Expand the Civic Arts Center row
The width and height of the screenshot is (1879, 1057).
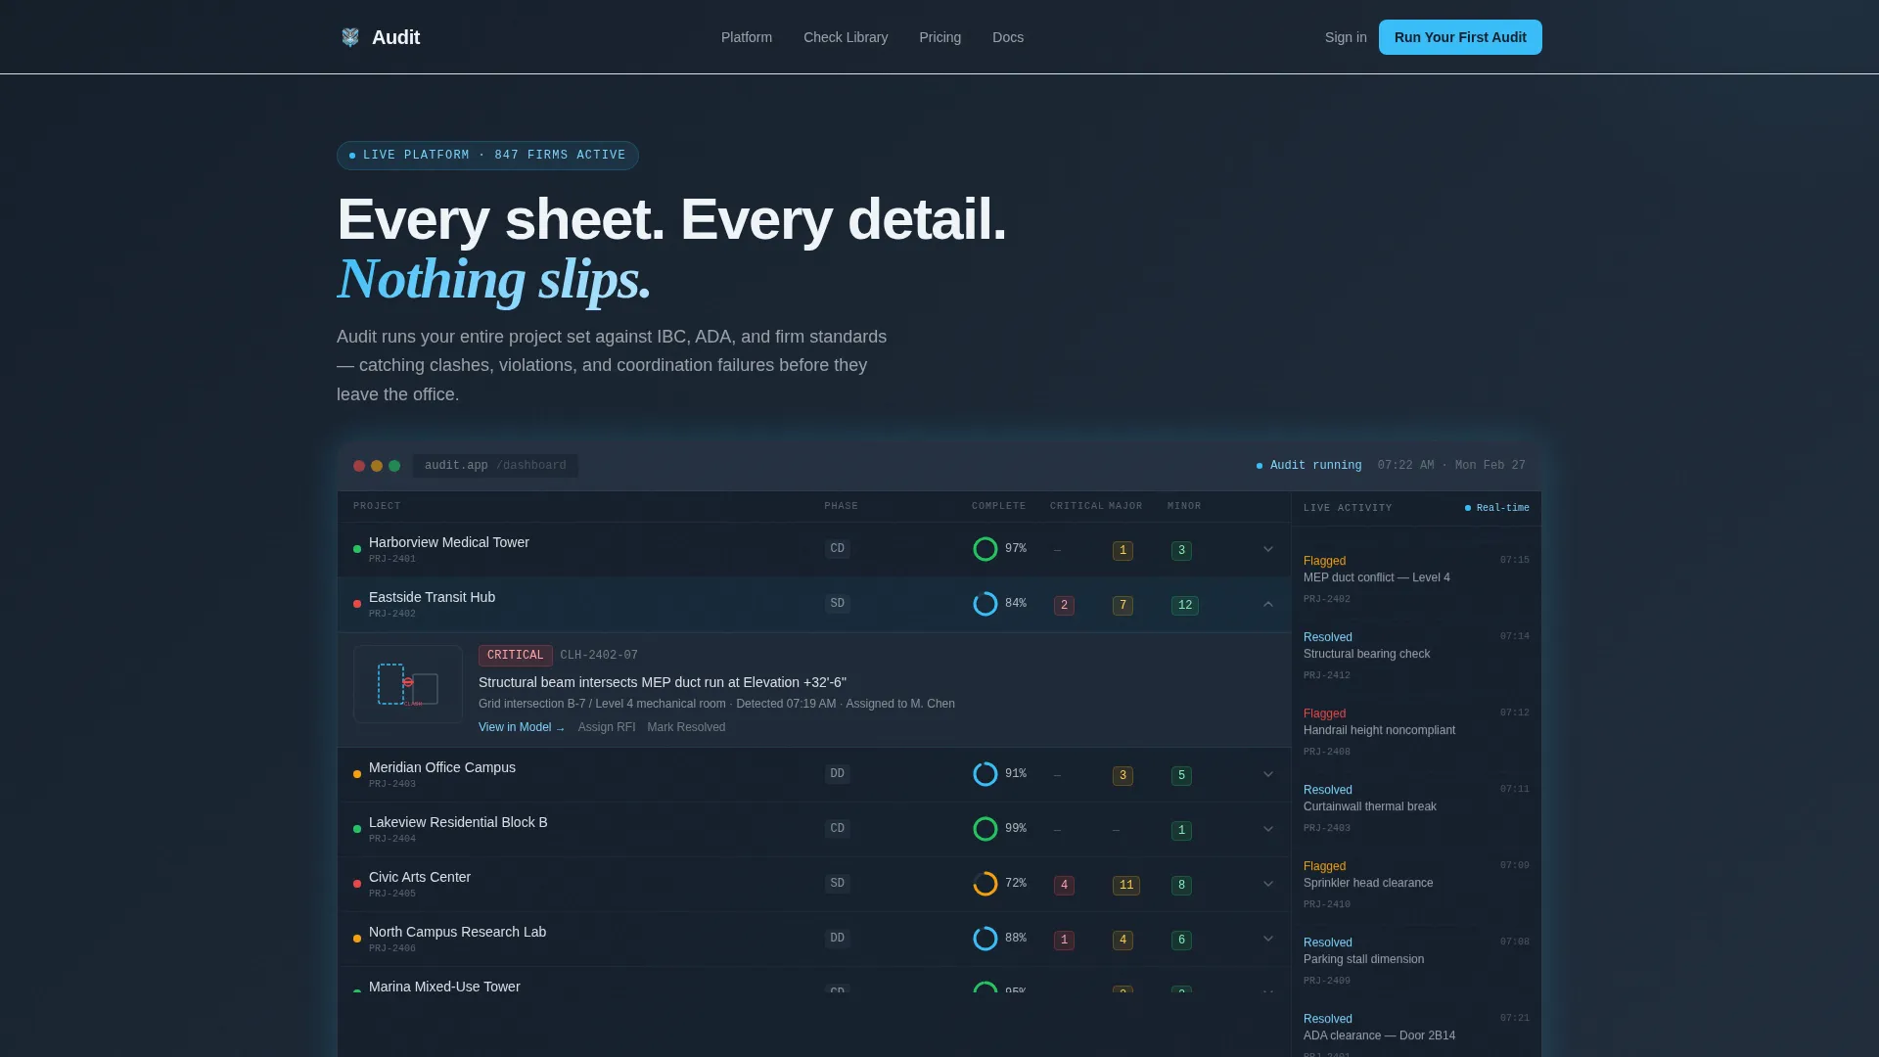(x=1268, y=884)
